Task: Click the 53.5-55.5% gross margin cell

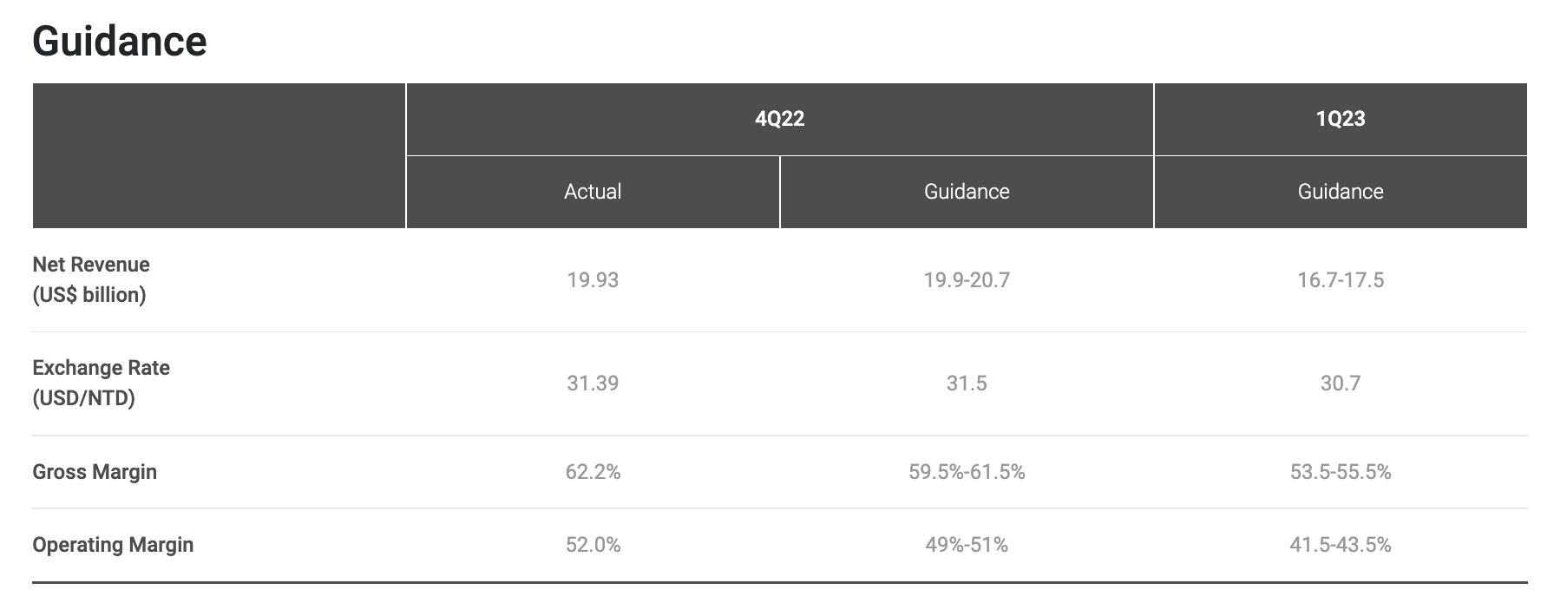Action: click(x=1341, y=472)
